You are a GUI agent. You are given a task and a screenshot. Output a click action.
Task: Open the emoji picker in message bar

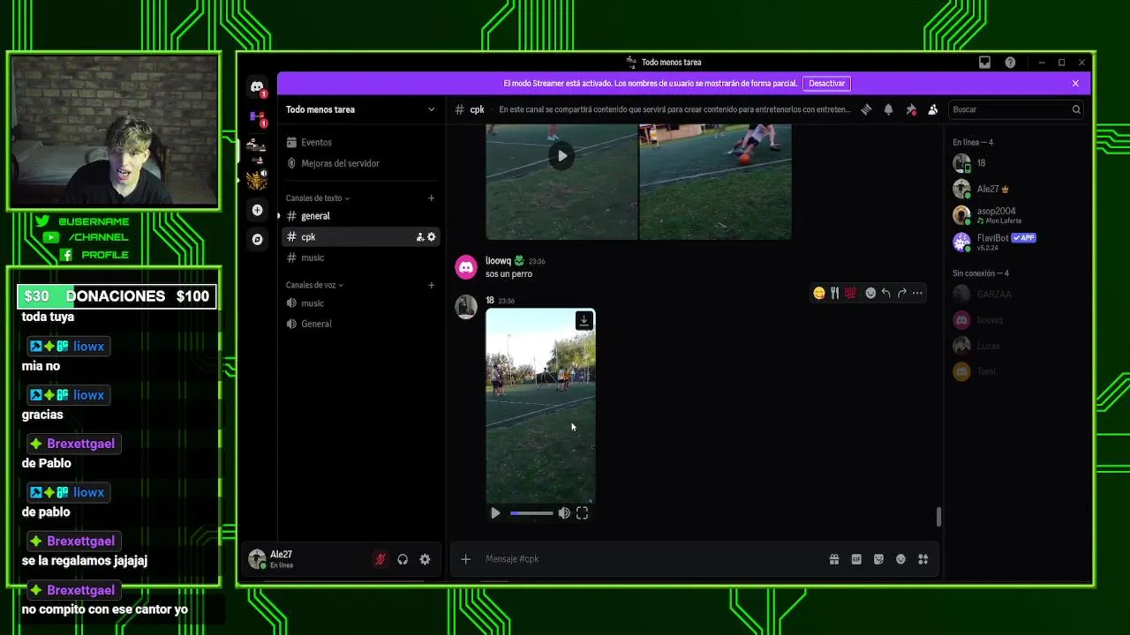[x=900, y=559]
